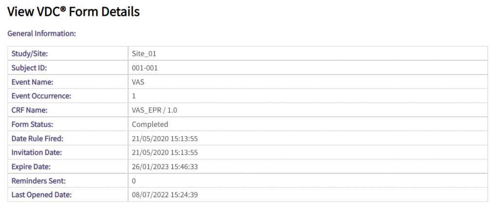Select the Reminders Sent value 0

click(x=134, y=181)
